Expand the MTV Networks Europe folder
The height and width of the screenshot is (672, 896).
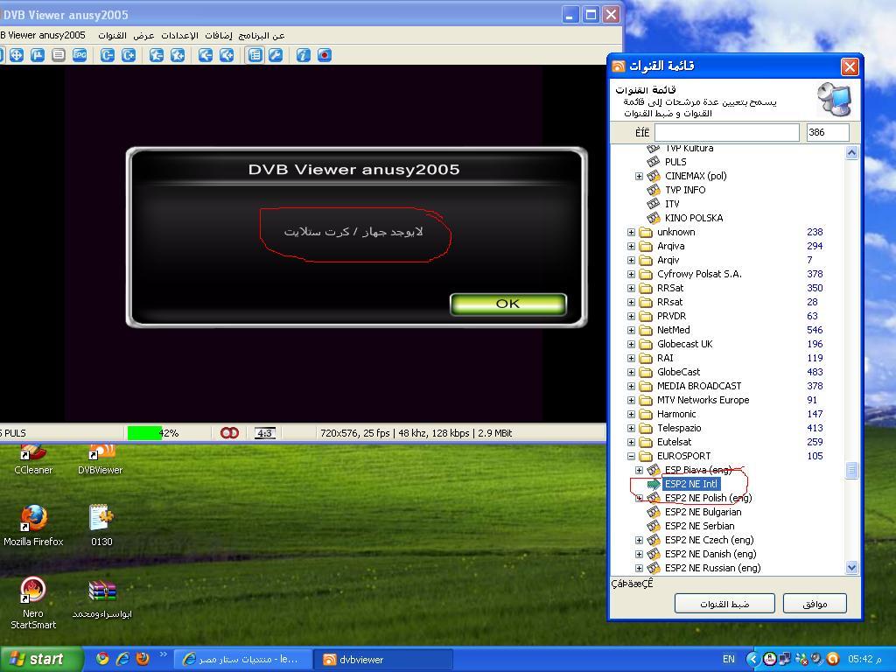click(631, 400)
